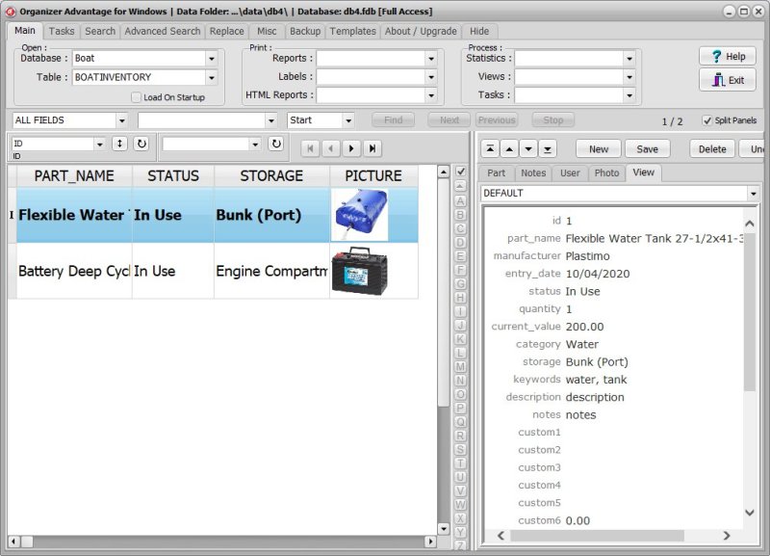Open the Database dropdown showing Boat
770x556 pixels.
pos(212,59)
